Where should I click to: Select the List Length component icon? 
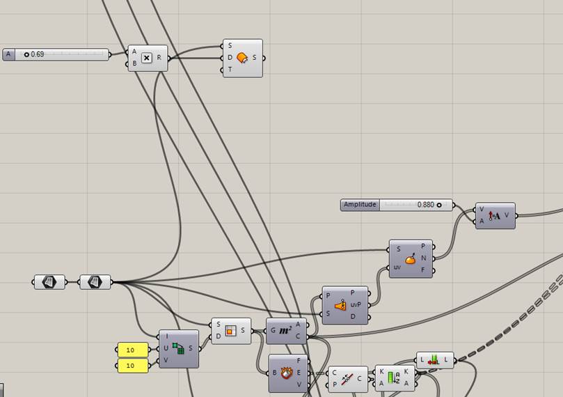(x=434, y=360)
